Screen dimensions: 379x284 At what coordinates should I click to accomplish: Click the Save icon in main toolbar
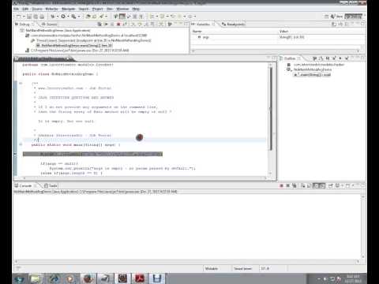29,17
